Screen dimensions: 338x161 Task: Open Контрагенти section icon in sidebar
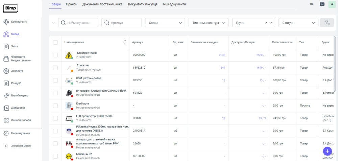tap(6, 22)
